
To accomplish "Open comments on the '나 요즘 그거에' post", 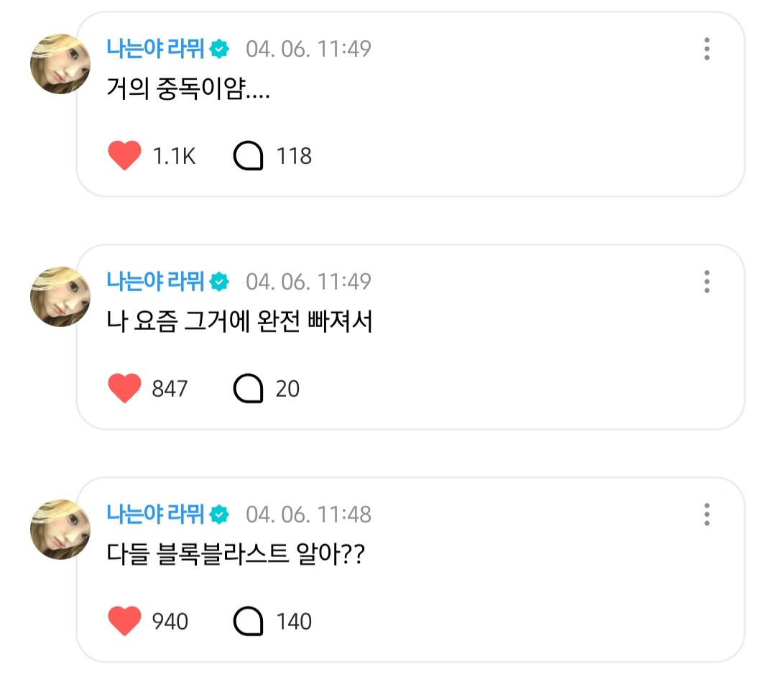I will coord(249,389).
